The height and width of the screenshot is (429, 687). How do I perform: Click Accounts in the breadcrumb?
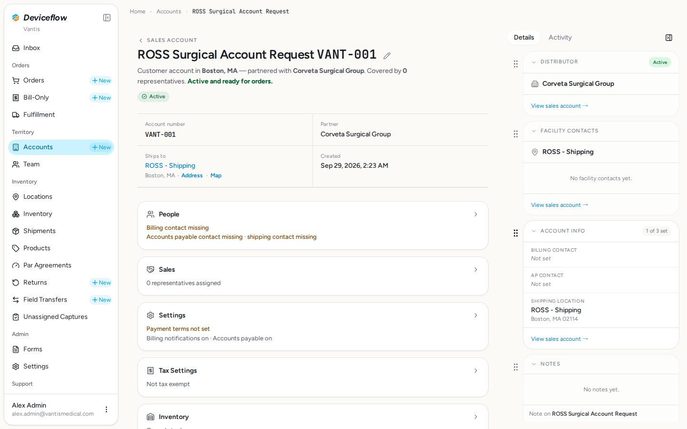[x=169, y=11]
